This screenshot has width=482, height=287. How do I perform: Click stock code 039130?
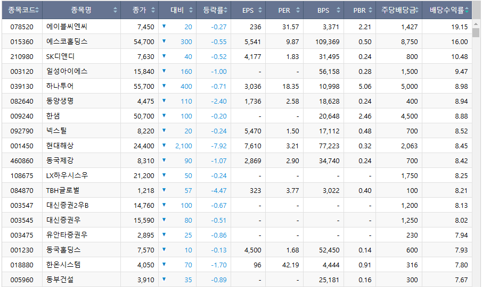click(x=22, y=87)
